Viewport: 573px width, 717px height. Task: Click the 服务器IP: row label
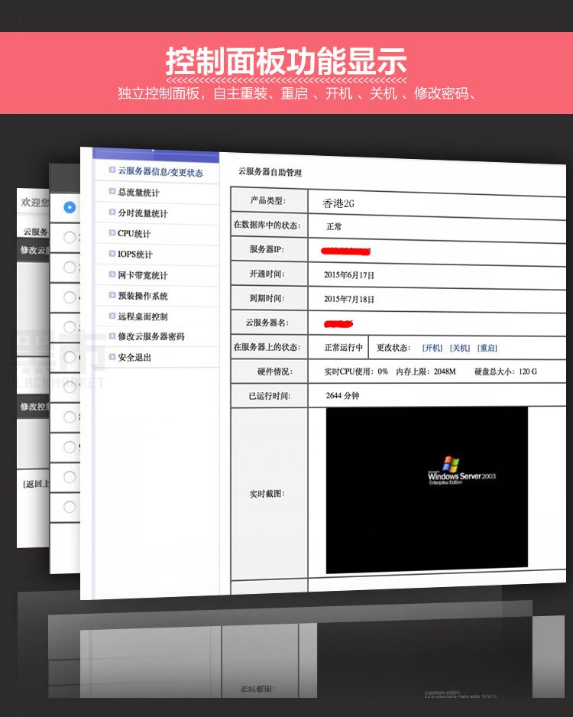(267, 249)
